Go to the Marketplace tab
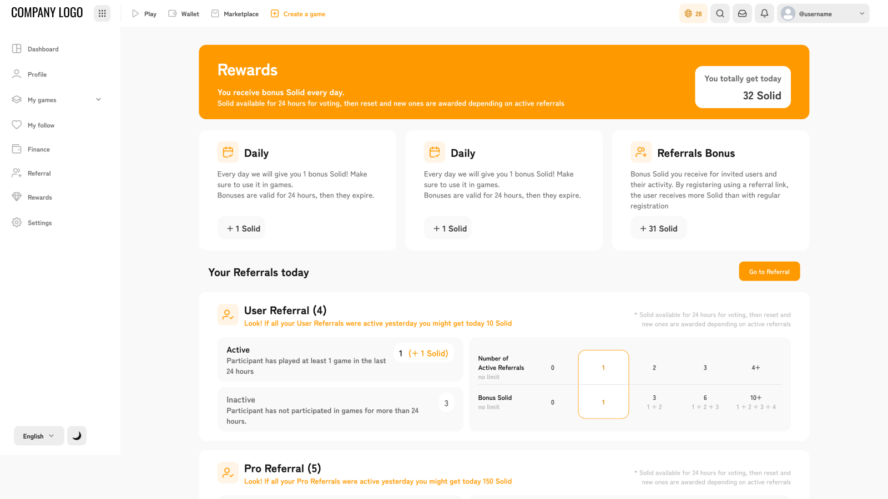 [235, 14]
